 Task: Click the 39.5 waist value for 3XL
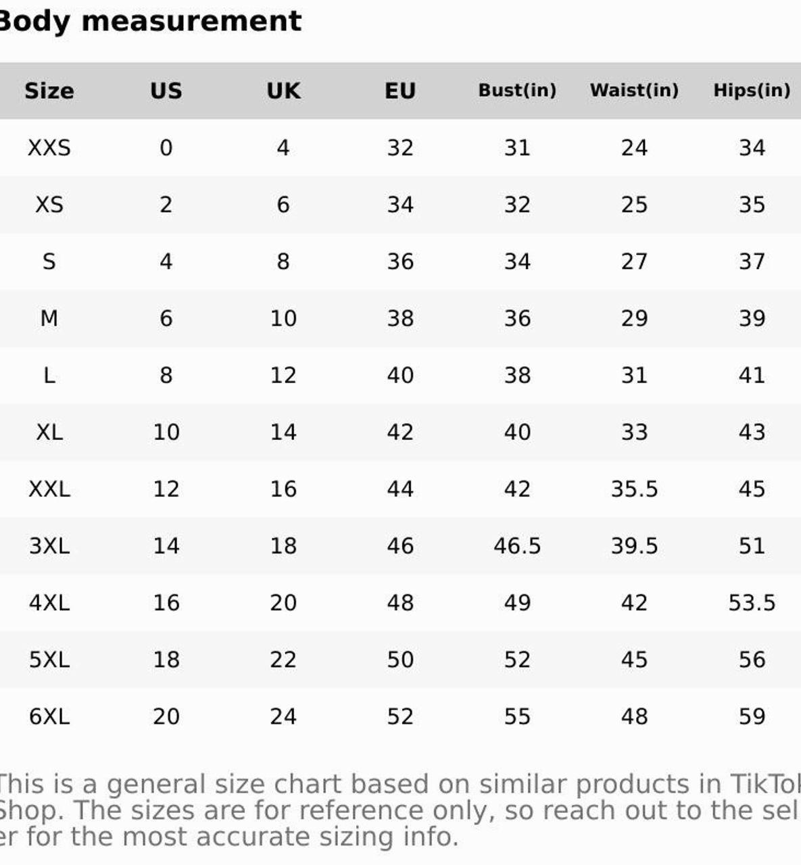coord(634,545)
